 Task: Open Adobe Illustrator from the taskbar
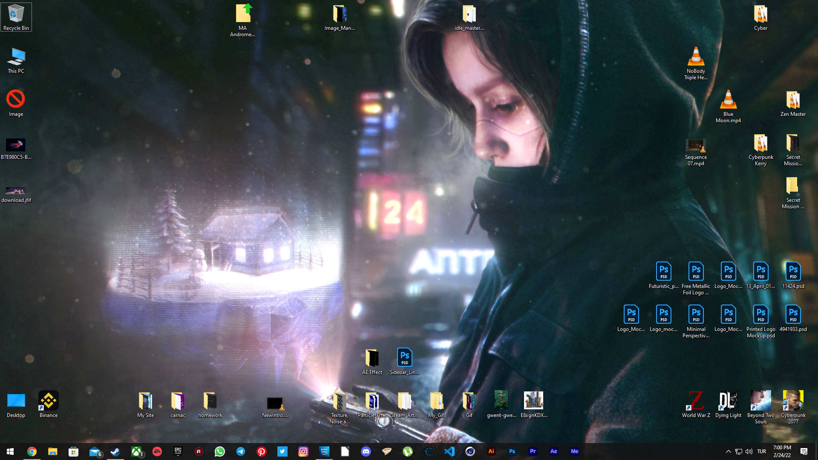[x=491, y=451]
